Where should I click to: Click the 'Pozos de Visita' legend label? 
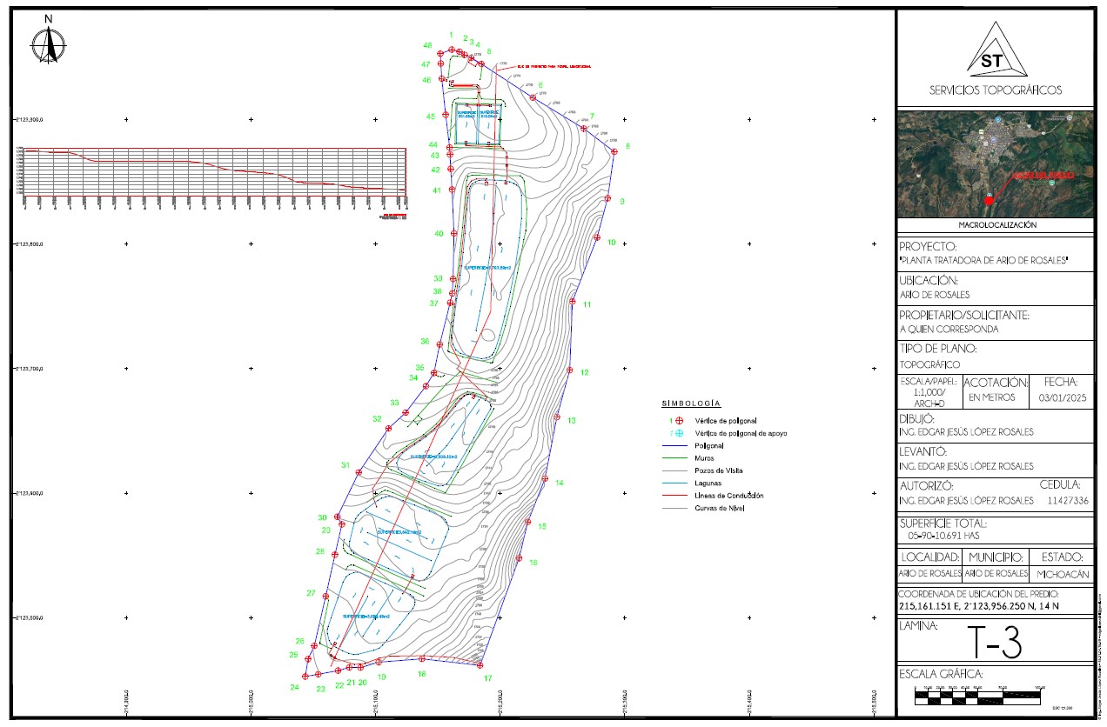pos(719,470)
